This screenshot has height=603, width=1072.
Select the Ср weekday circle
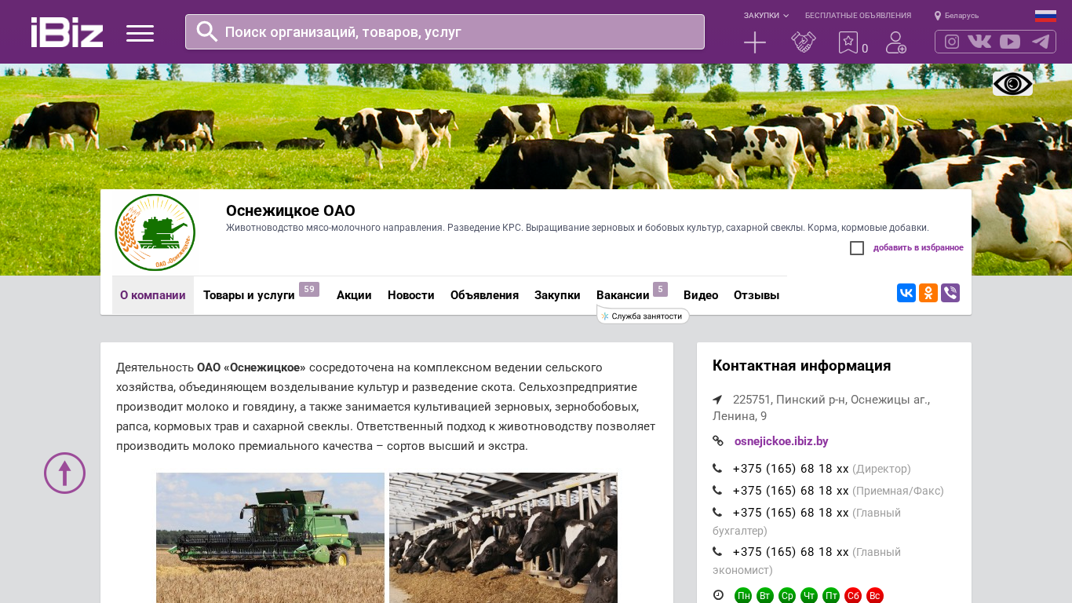787,596
